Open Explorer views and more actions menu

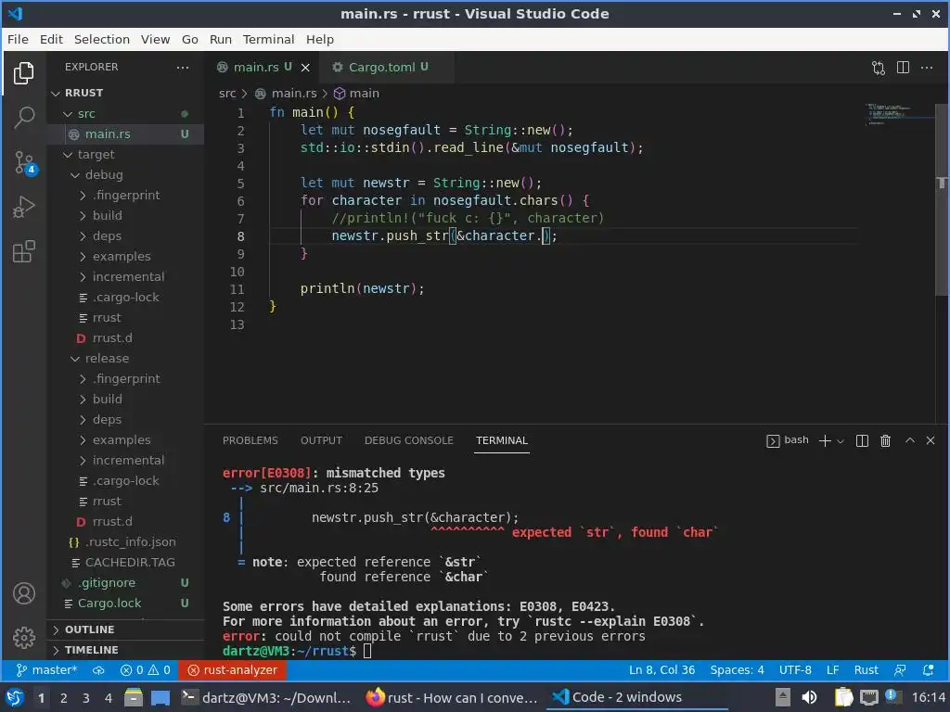183,67
